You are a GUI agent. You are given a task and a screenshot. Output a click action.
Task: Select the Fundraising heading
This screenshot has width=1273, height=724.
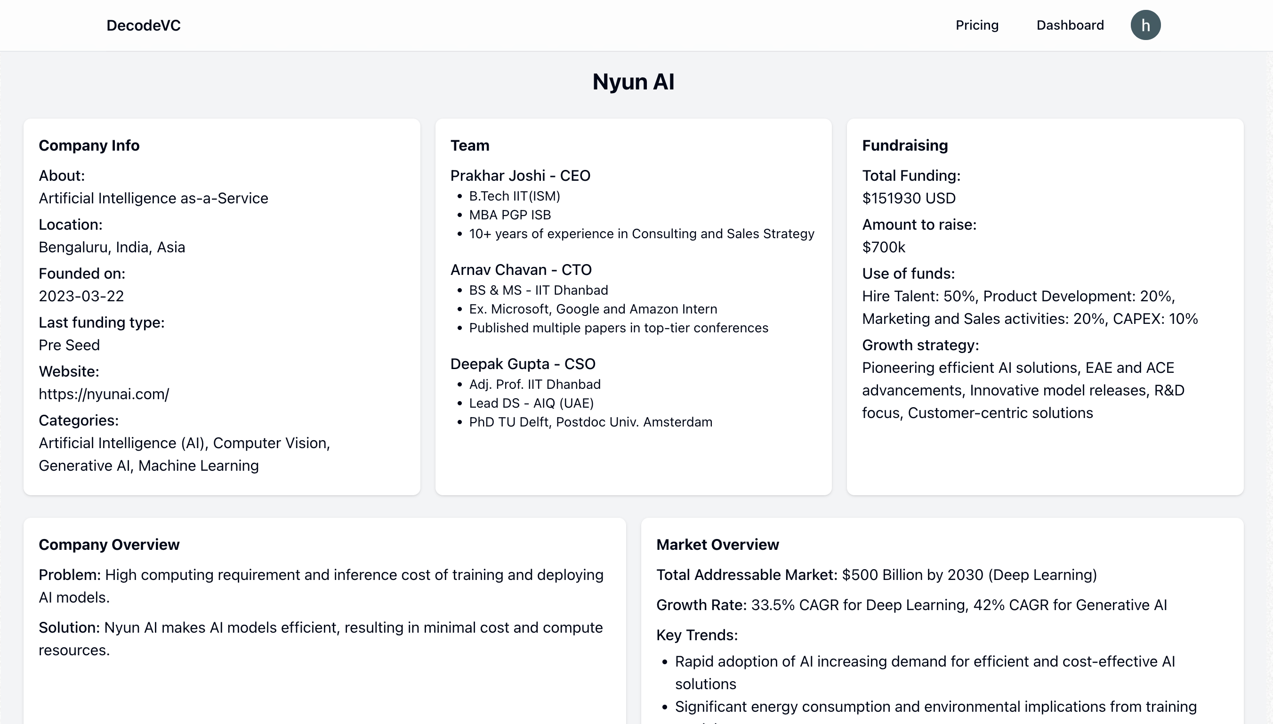click(904, 145)
